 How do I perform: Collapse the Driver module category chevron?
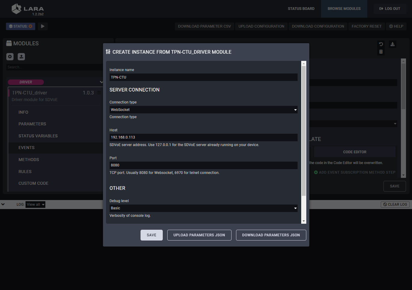[x=101, y=82]
